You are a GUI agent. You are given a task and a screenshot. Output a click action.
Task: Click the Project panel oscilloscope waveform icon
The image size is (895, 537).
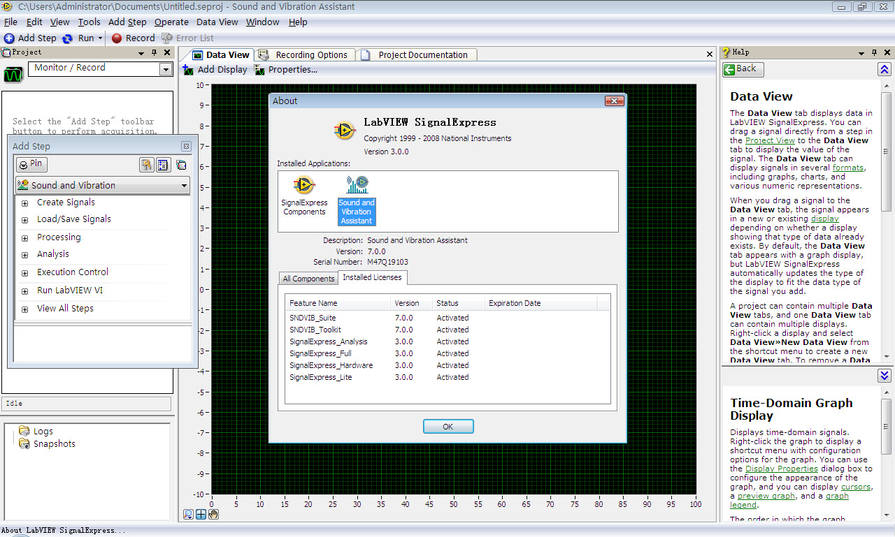point(14,74)
